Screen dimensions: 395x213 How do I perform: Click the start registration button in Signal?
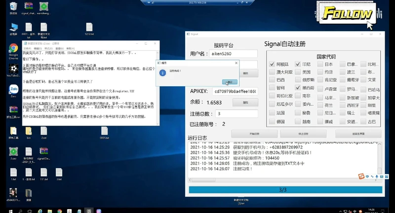coord(254,134)
